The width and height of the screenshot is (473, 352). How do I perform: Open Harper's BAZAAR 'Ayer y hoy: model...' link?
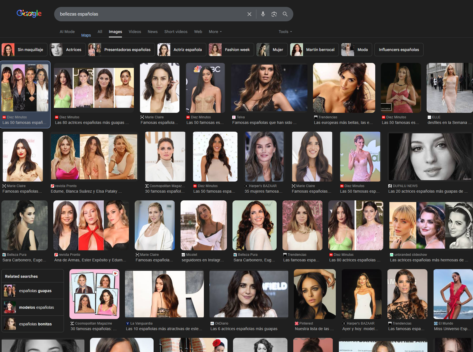pos(360,329)
